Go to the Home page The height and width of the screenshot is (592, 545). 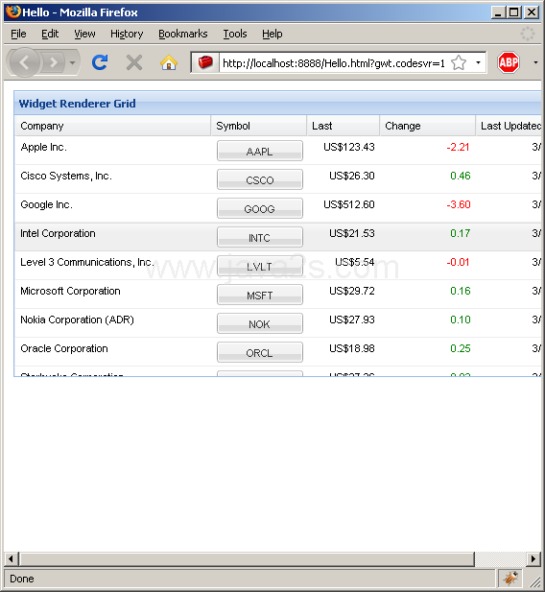coord(169,62)
